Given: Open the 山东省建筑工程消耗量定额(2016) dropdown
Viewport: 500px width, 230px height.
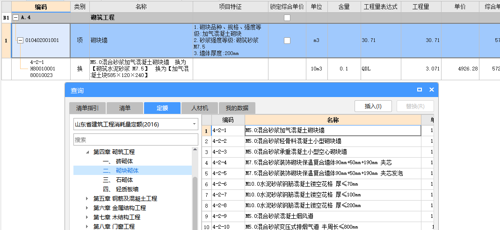Looking at the screenshot, I should coord(136,125).
